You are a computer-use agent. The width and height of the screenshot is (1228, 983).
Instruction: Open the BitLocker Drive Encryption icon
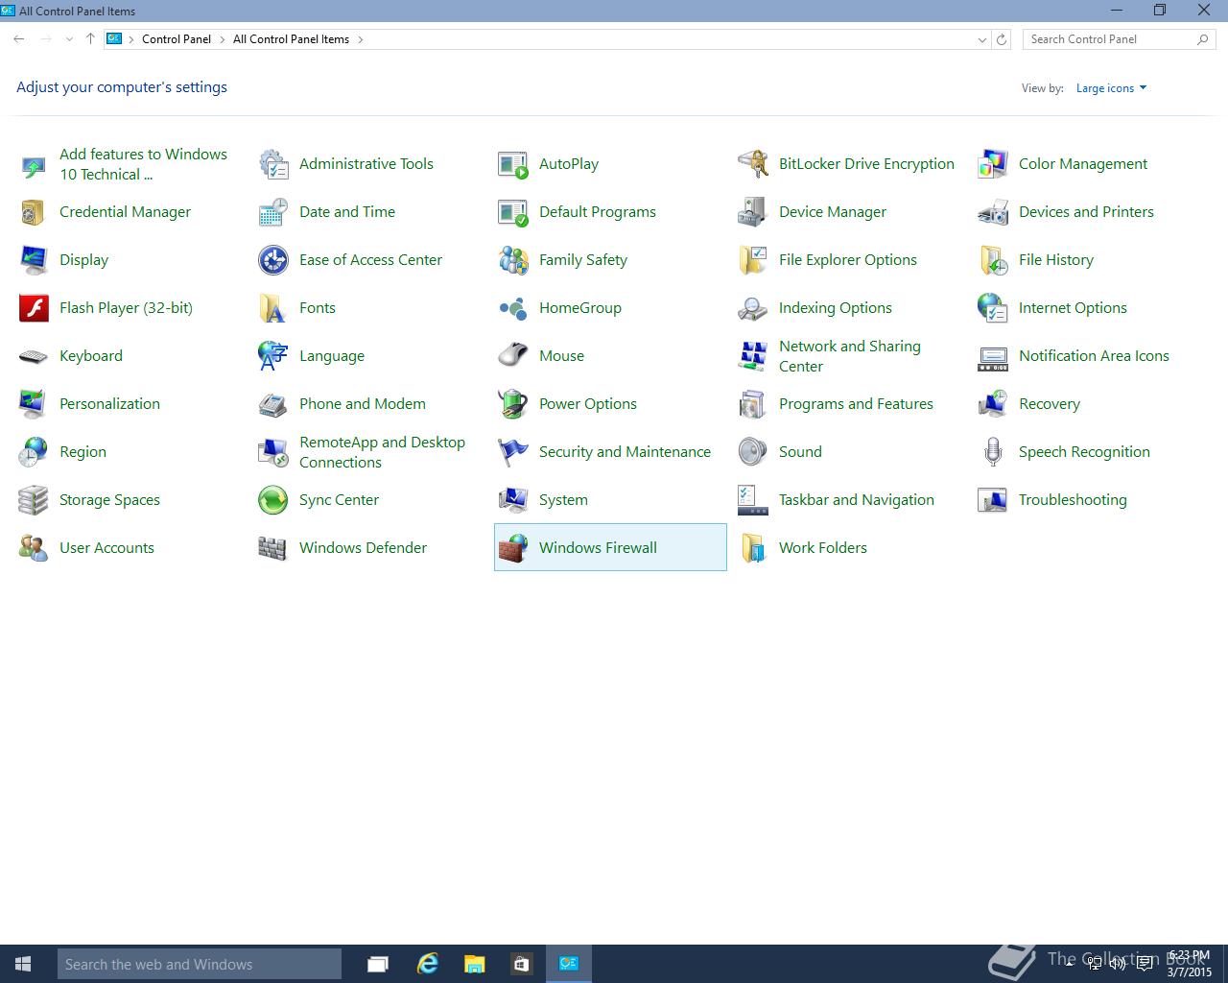753,164
